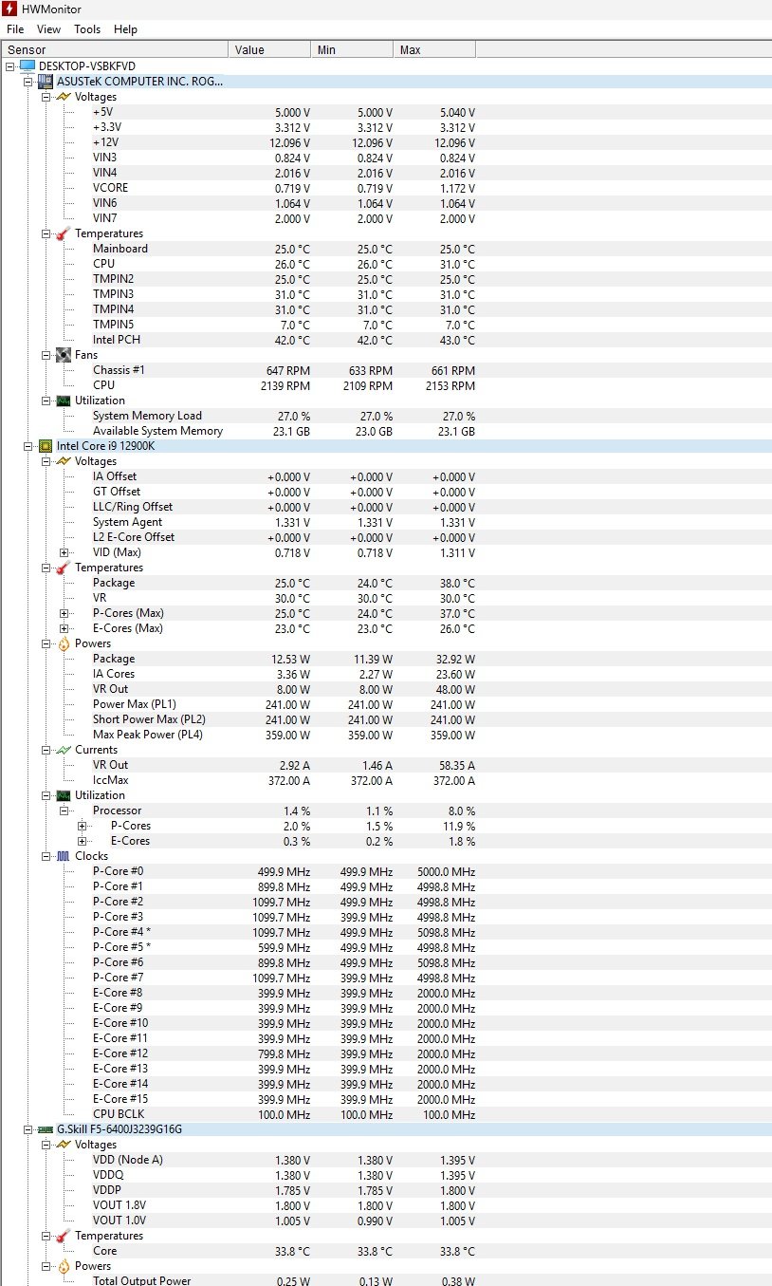Click the Sensor column header
This screenshot has width=772, height=1286.
115,49
